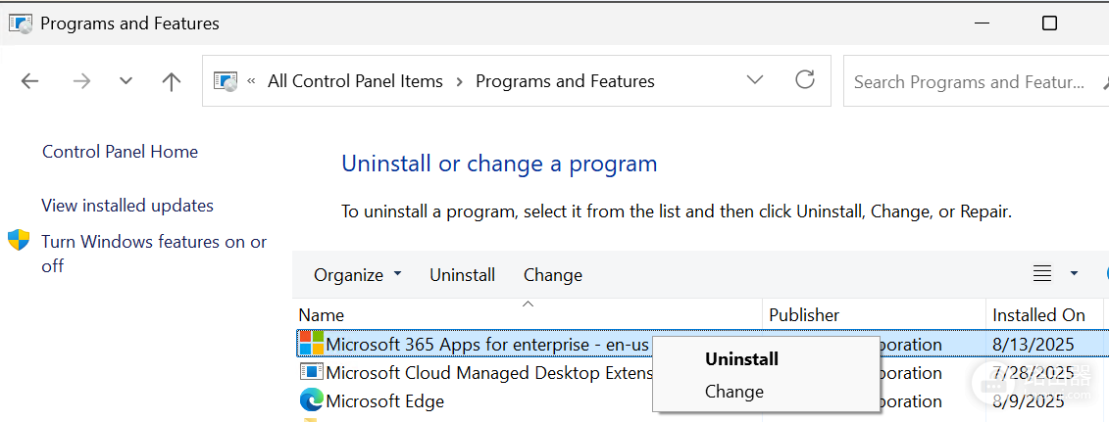Select Microsoft Cloud Managed Desktop Extension row
Image resolution: width=1109 pixels, height=422 pixels.
pyautogui.click(x=702, y=373)
